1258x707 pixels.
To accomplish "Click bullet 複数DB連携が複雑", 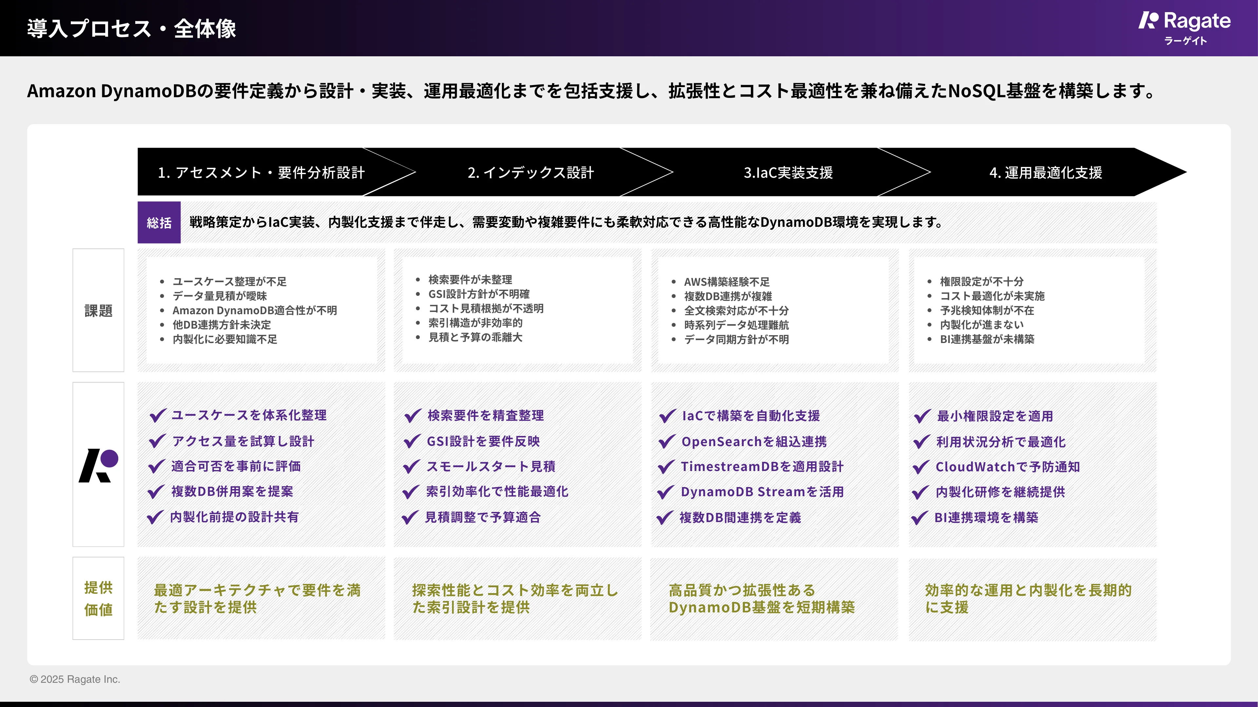I will [728, 296].
